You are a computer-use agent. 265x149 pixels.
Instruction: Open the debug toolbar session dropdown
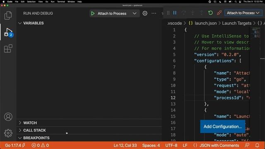point(243,13)
